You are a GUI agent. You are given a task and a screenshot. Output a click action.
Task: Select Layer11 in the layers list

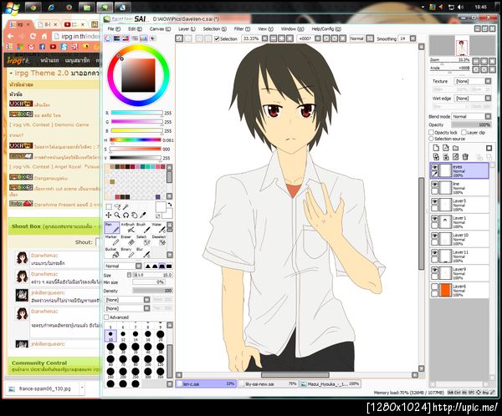click(x=459, y=256)
